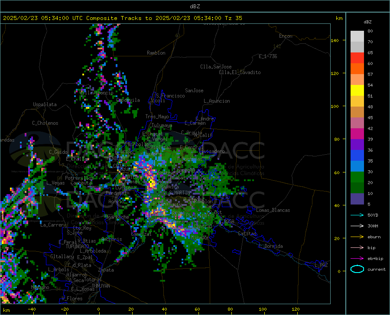
Task: Click the yellow 54 dBZ color swatch
Action: [357, 91]
